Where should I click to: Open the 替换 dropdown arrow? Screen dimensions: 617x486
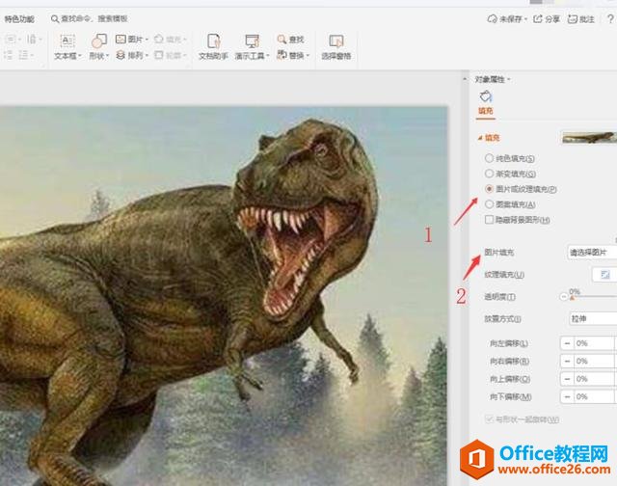(308, 56)
